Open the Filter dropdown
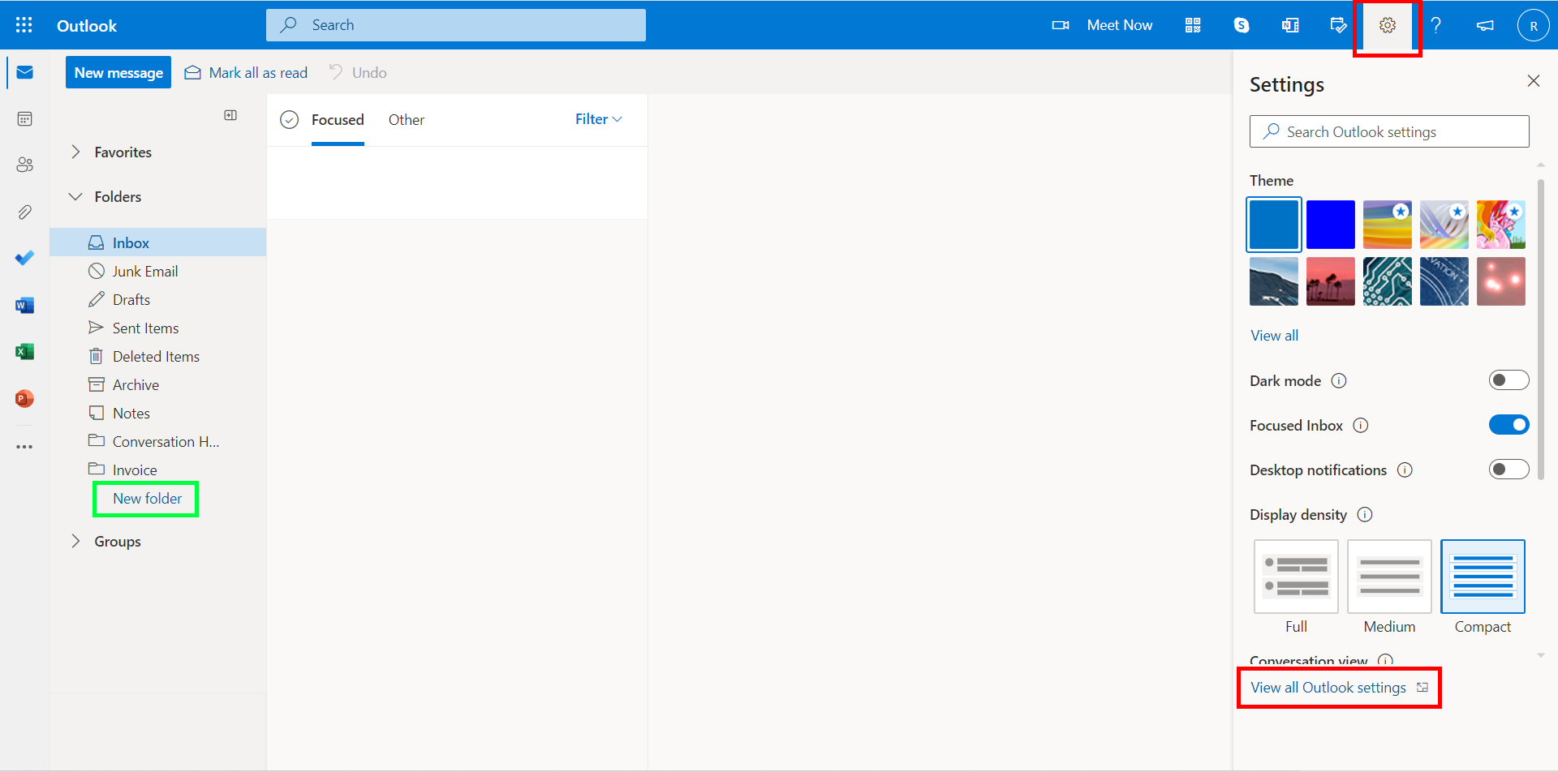This screenshot has height=772, width=1558. pyautogui.click(x=599, y=119)
